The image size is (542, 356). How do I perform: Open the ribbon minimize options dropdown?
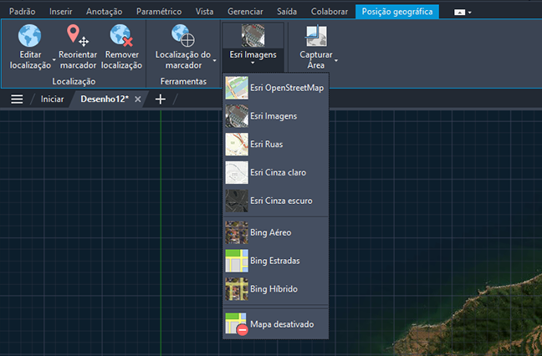[469, 13]
